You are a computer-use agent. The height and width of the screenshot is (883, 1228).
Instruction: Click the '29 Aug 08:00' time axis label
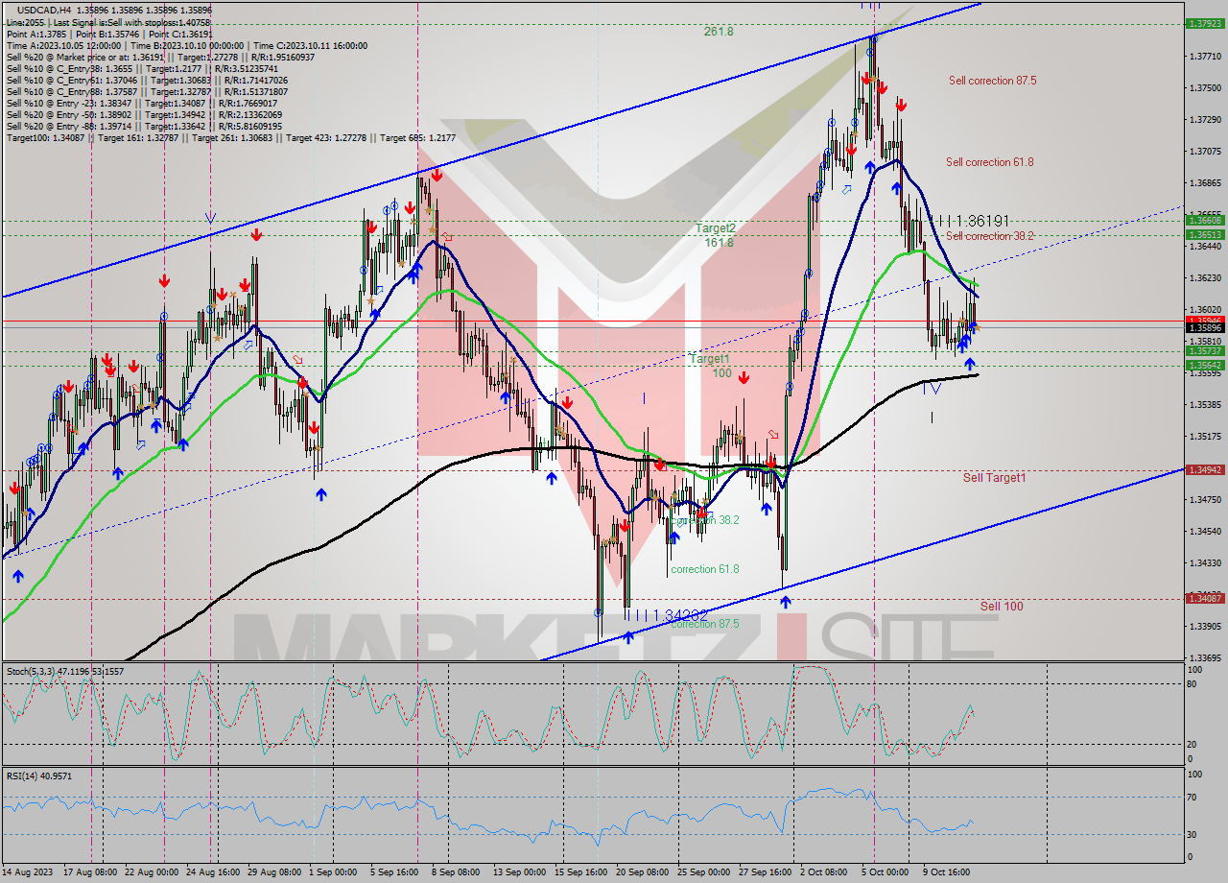pyautogui.click(x=273, y=872)
